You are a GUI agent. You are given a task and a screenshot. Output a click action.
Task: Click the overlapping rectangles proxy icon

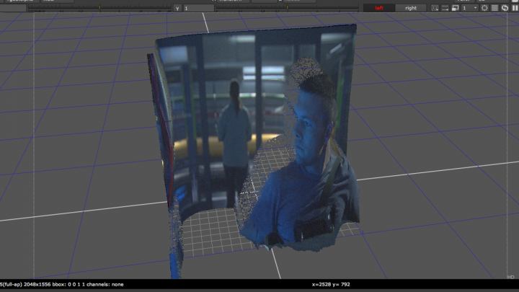pyautogui.click(x=456, y=8)
